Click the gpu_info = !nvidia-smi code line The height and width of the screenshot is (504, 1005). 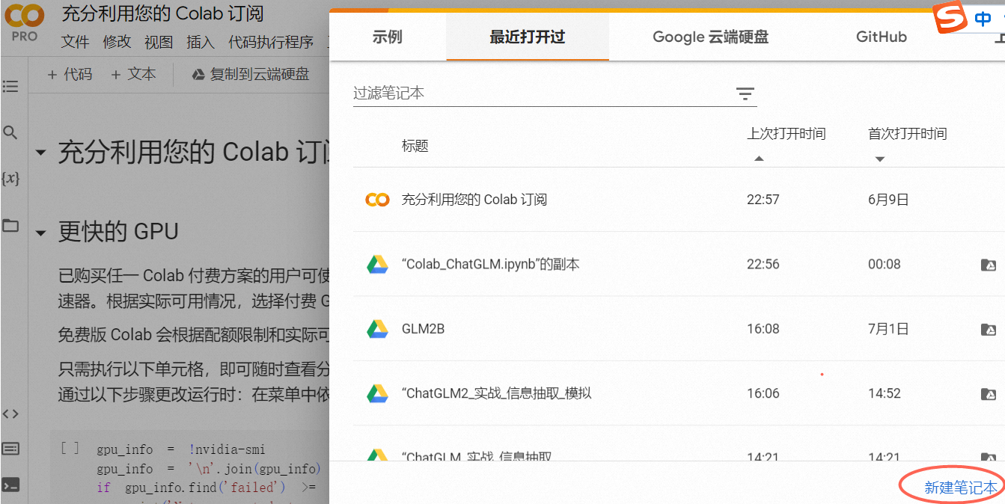pyautogui.click(x=181, y=449)
